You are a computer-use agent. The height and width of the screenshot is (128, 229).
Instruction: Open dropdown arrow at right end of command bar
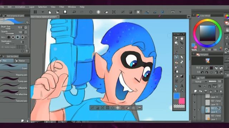180,12
